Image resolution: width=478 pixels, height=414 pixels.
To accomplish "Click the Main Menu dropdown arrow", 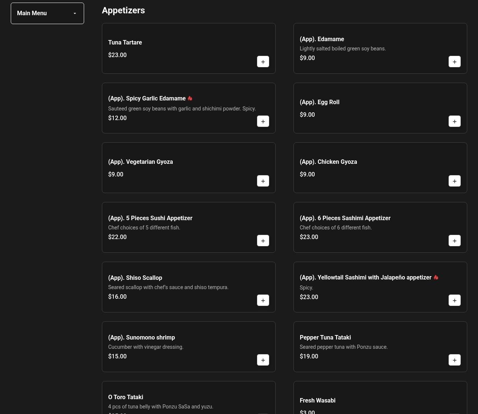I will (75, 14).
